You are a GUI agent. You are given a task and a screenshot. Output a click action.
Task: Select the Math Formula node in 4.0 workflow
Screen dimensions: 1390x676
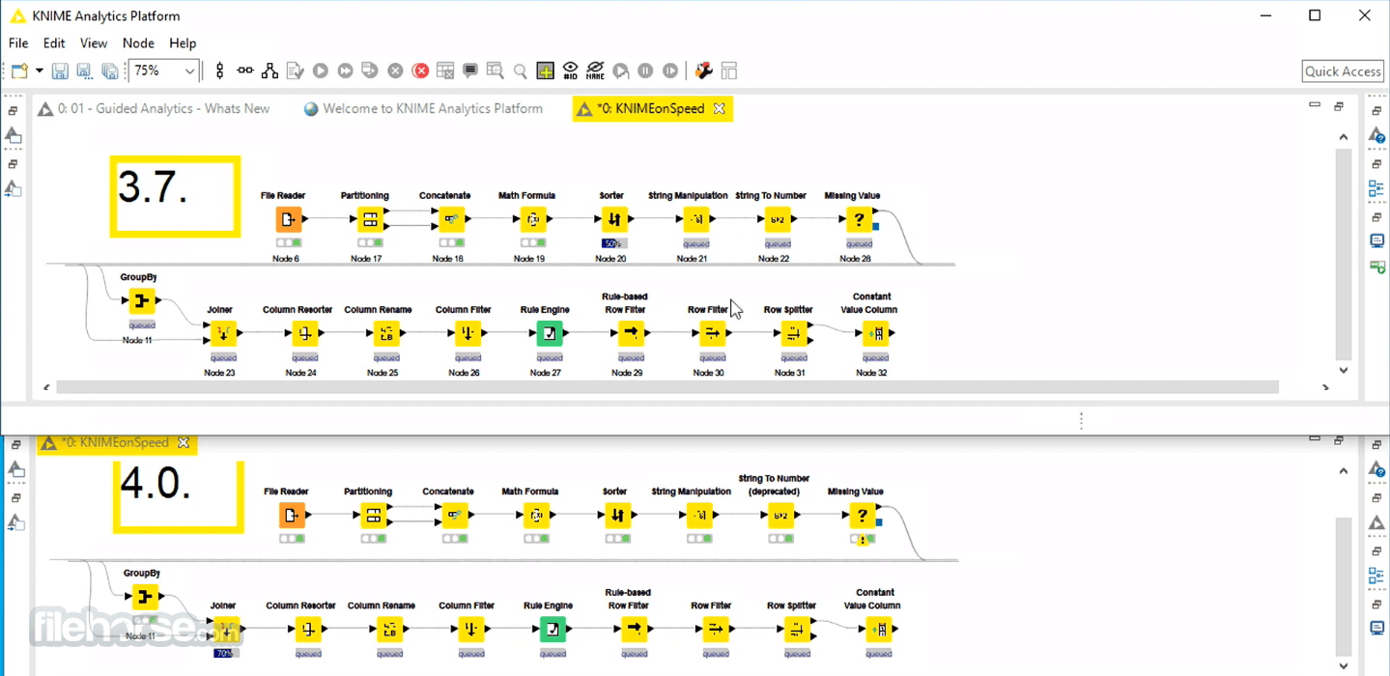pos(537,516)
